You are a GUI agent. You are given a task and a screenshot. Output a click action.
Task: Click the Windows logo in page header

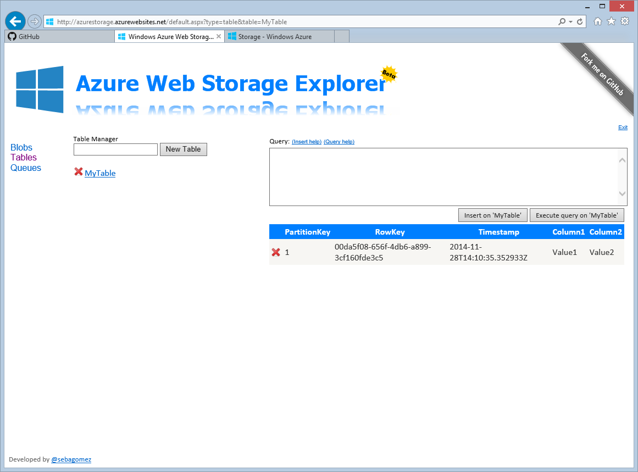click(40, 89)
